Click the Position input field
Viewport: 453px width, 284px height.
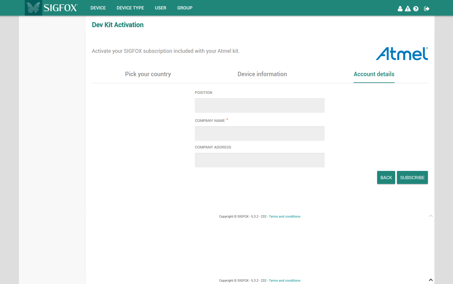(x=260, y=105)
